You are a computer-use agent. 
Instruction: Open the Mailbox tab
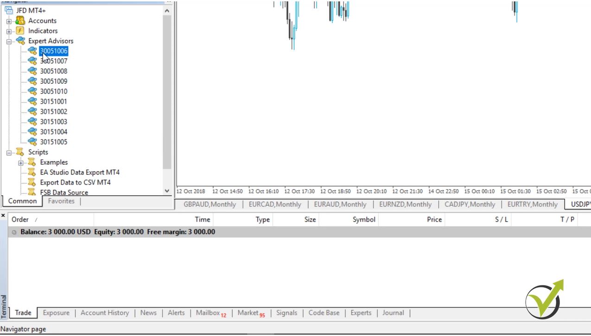coord(208,313)
